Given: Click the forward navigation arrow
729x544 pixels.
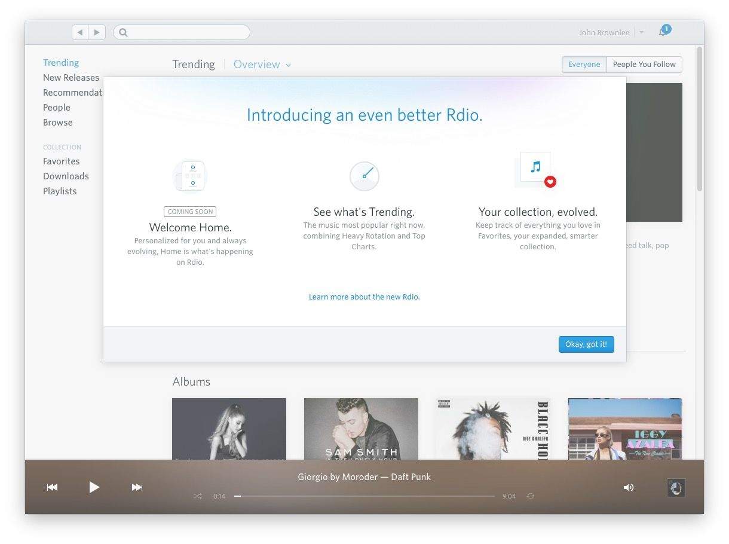Looking at the screenshot, I should (97, 32).
